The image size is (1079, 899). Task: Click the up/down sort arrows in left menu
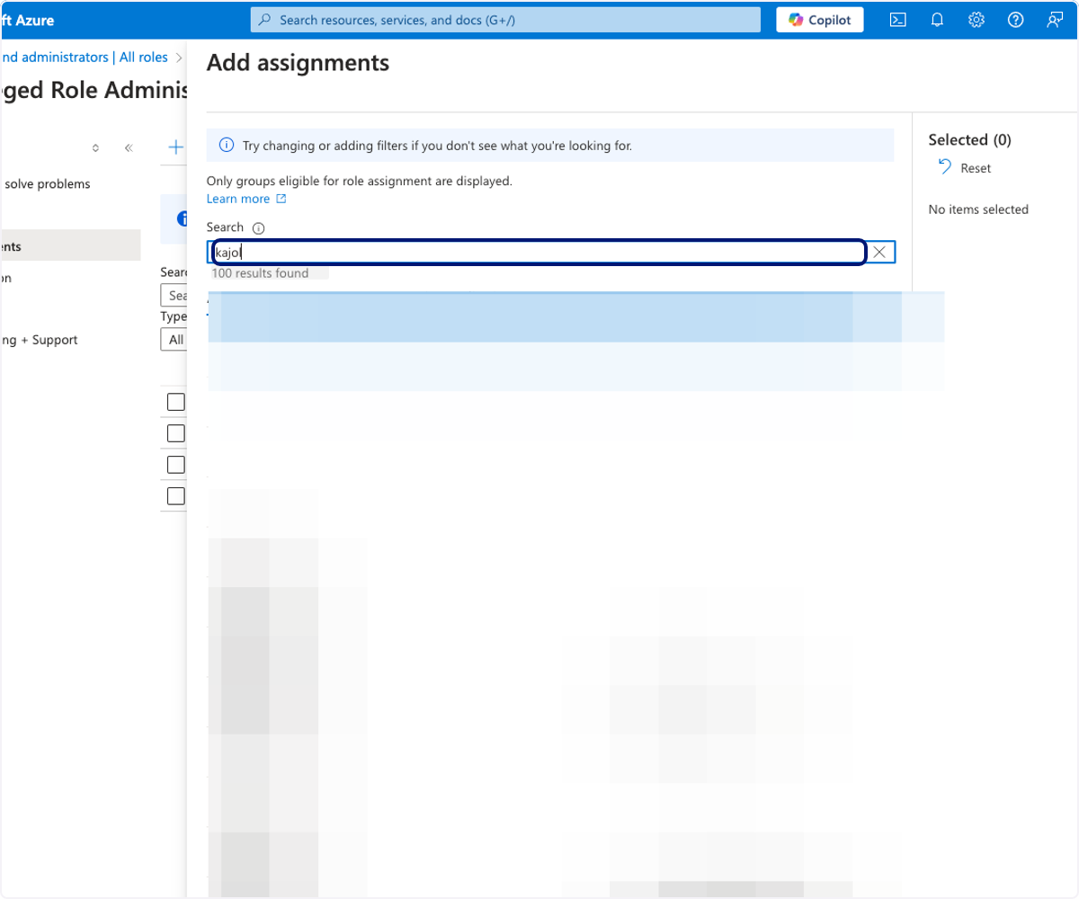95,147
